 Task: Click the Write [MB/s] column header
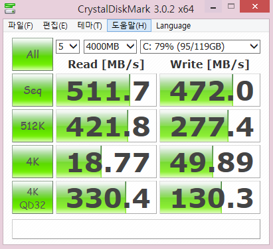210,64
